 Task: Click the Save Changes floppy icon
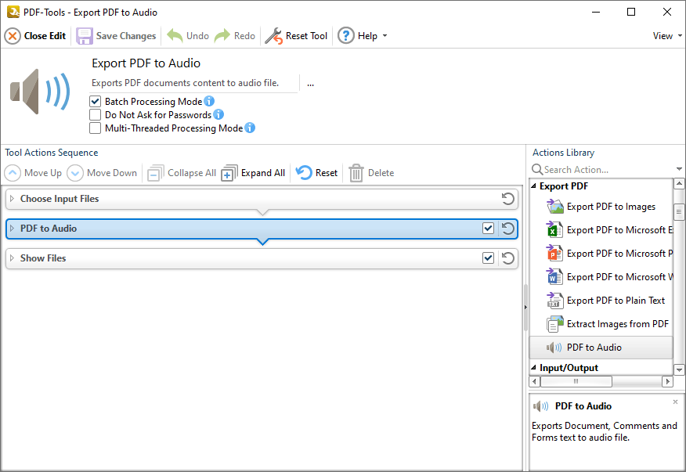pos(85,36)
